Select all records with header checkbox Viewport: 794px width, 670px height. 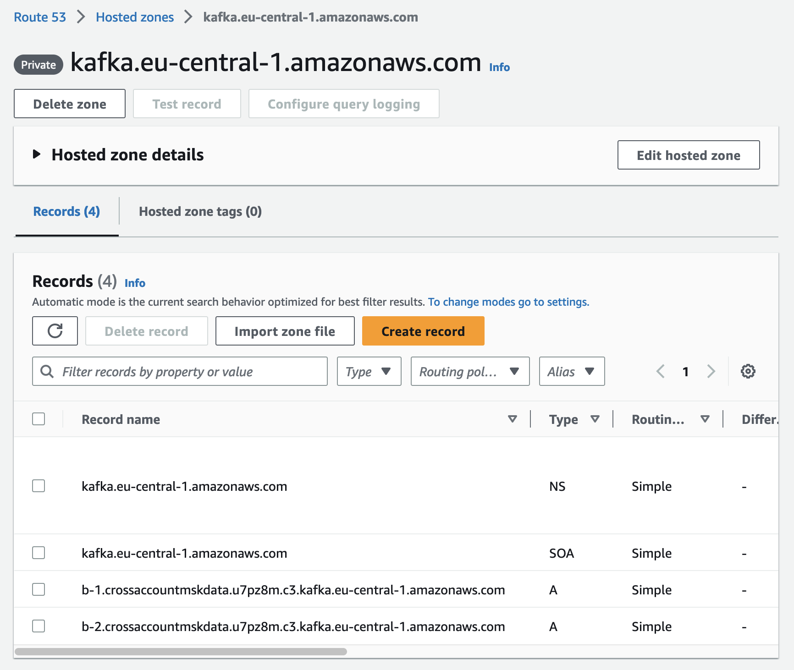(39, 419)
